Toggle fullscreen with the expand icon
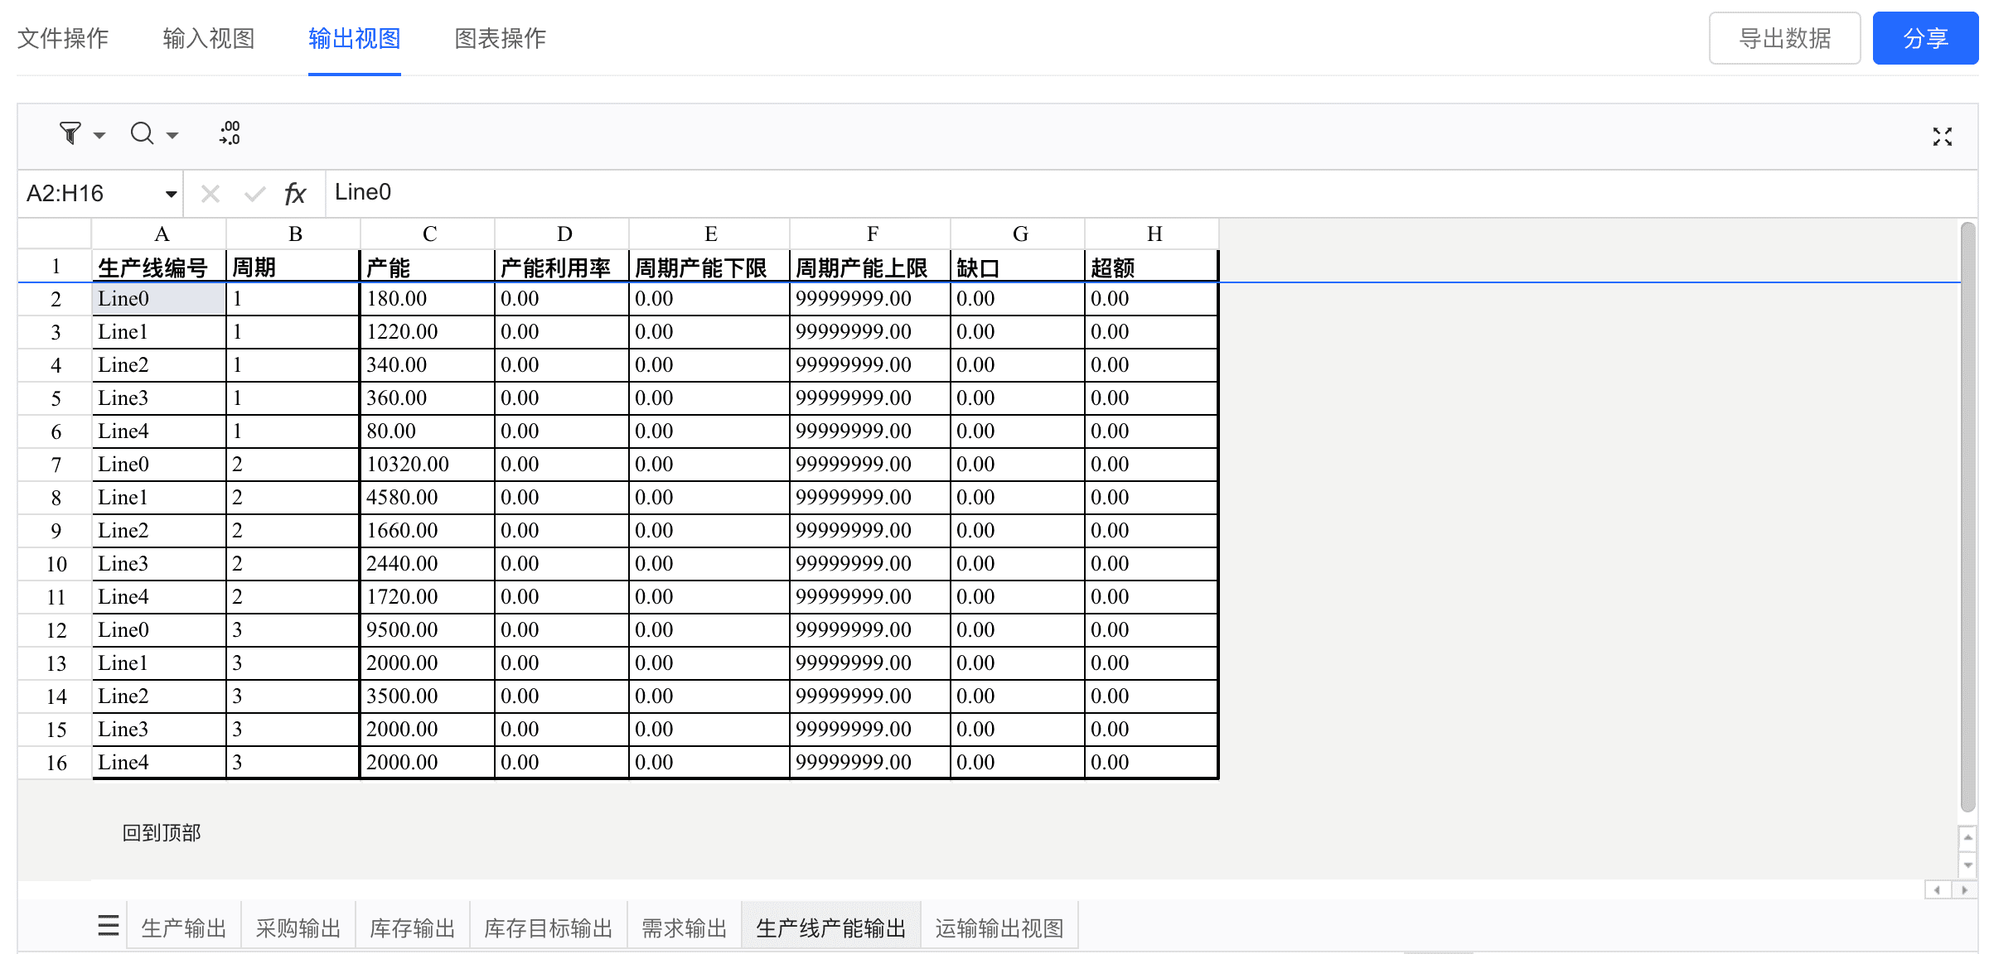 click(x=1943, y=137)
